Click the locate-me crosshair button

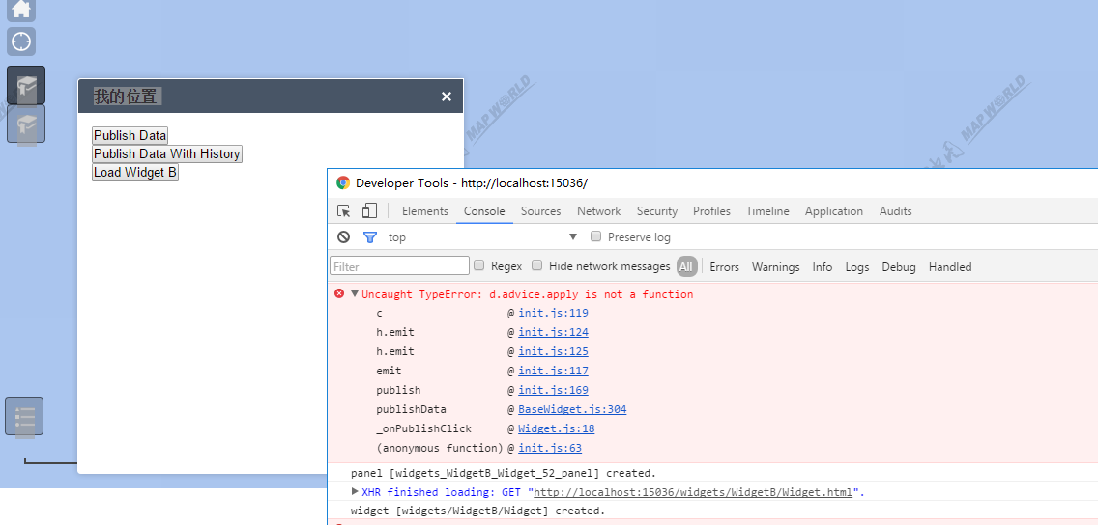(21, 41)
